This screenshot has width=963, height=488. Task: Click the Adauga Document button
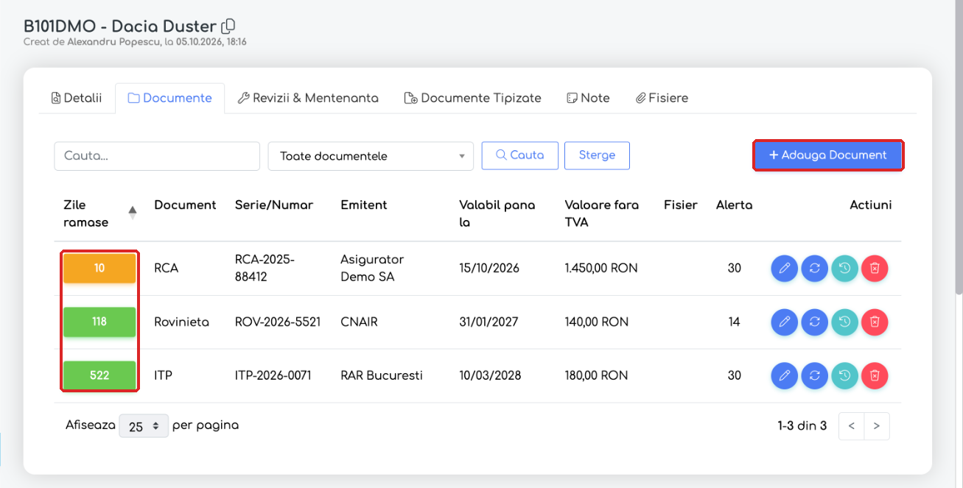click(x=828, y=155)
